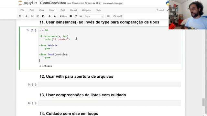Interrupt the kernel with stop icon
The height and width of the screenshot is (116, 207).
tap(71, 16)
